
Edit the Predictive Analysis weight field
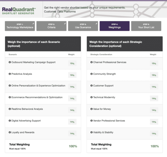(72, 75)
